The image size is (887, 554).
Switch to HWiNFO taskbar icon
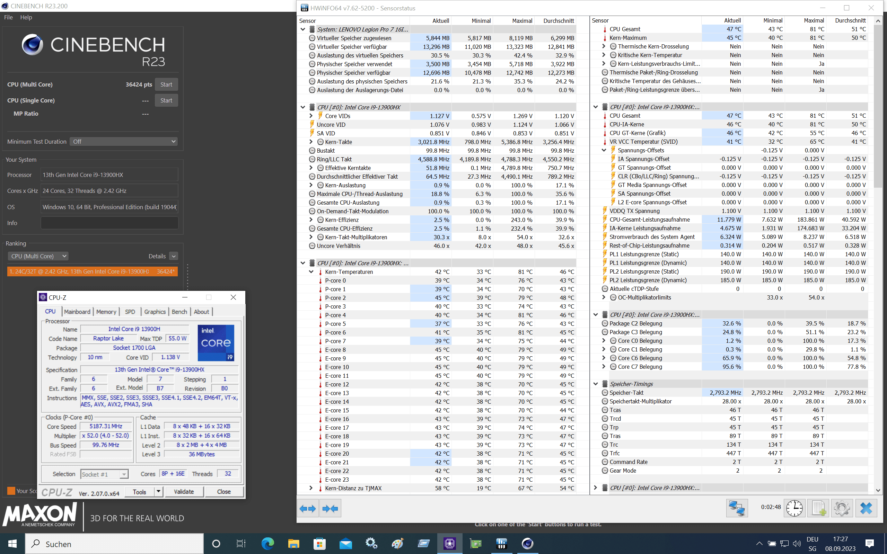(501, 544)
